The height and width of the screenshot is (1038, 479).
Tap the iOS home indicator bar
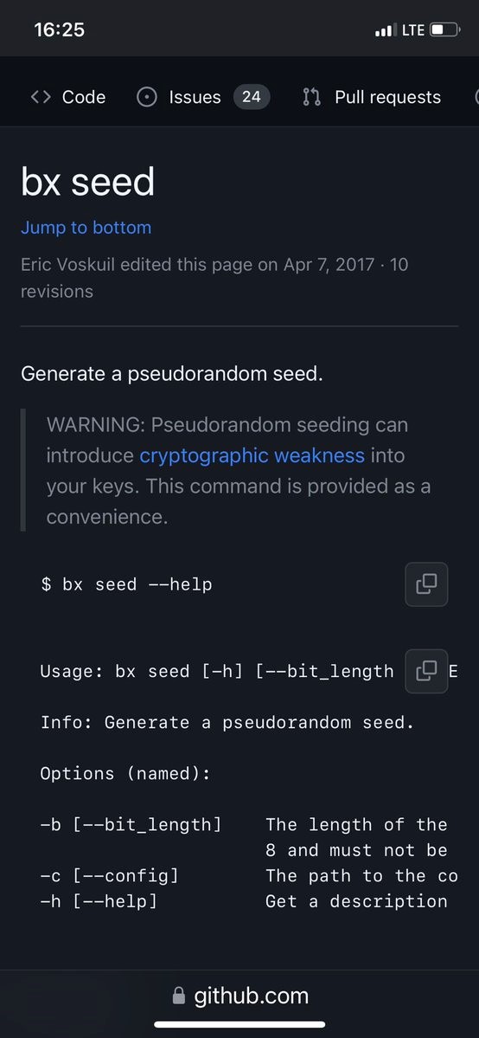click(x=239, y=1025)
